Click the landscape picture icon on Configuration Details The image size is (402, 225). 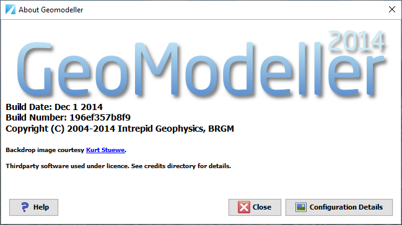pyautogui.click(x=301, y=207)
